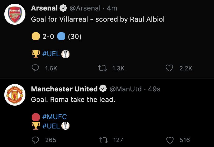214x147 pixels.
Task: Reply to the Arsenal tweet
Action: point(36,68)
